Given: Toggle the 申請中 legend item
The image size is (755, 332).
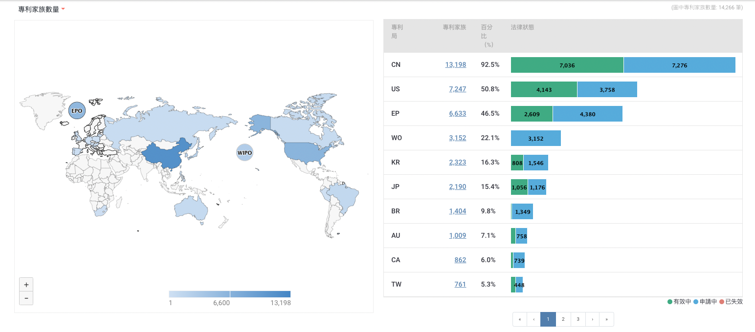Looking at the screenshot, I should coord(705,302).
